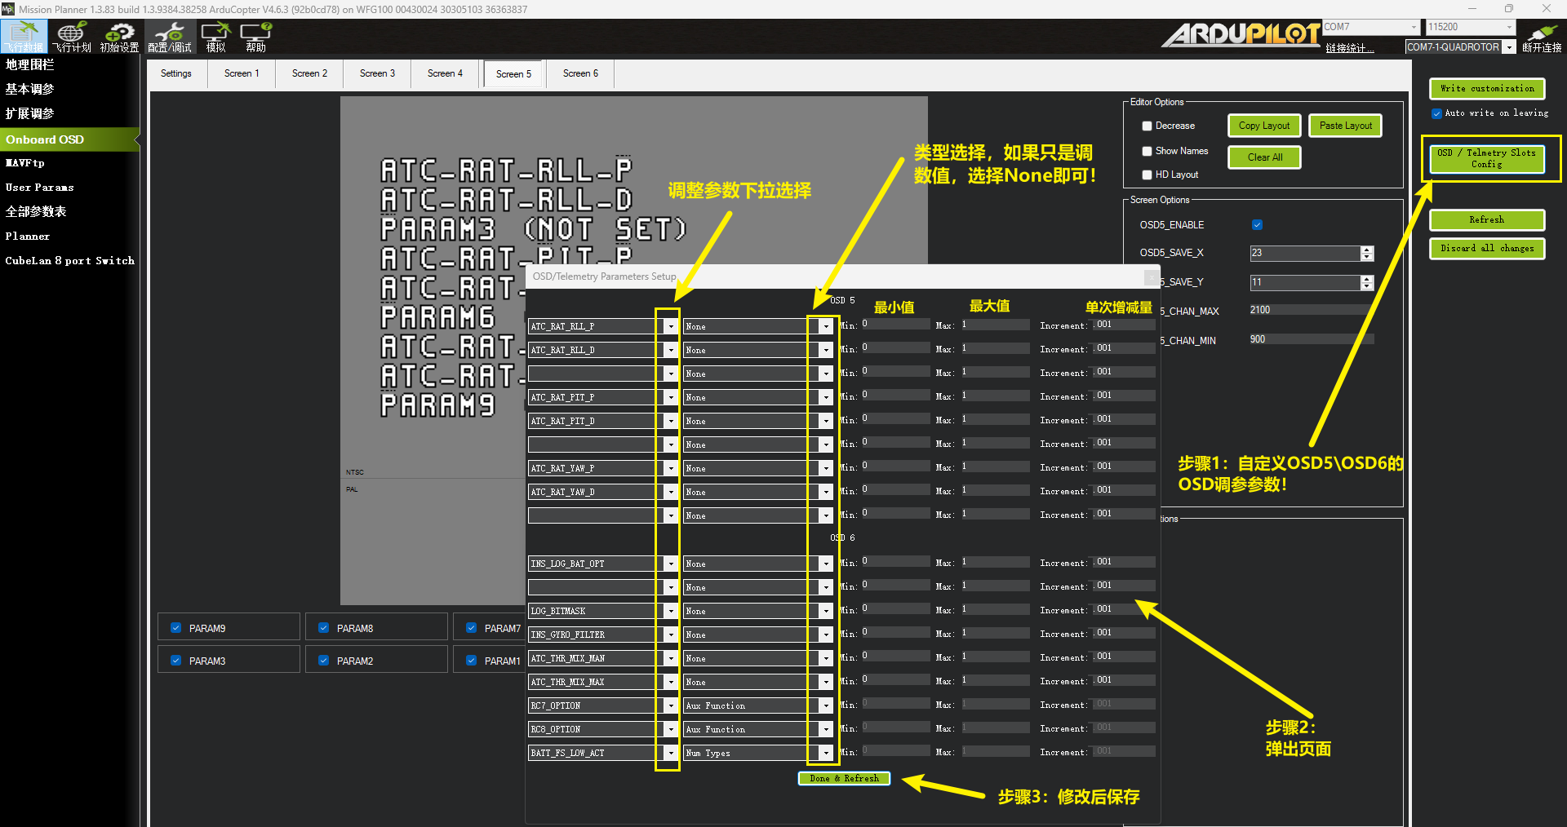Open the 飞行计划 flight plan globe icon
The width and height of the screenshot is (1567, 827).
click(72, 37)
